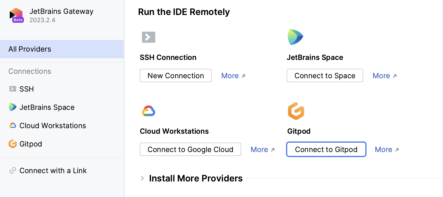Click the Connect to Space button

coord(325,75)
